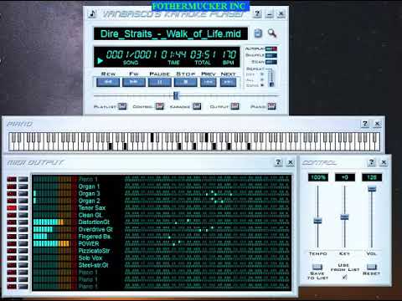Click the Vol volume slider handle
This screenshot has height=301, width=402.
pos(372,189)
